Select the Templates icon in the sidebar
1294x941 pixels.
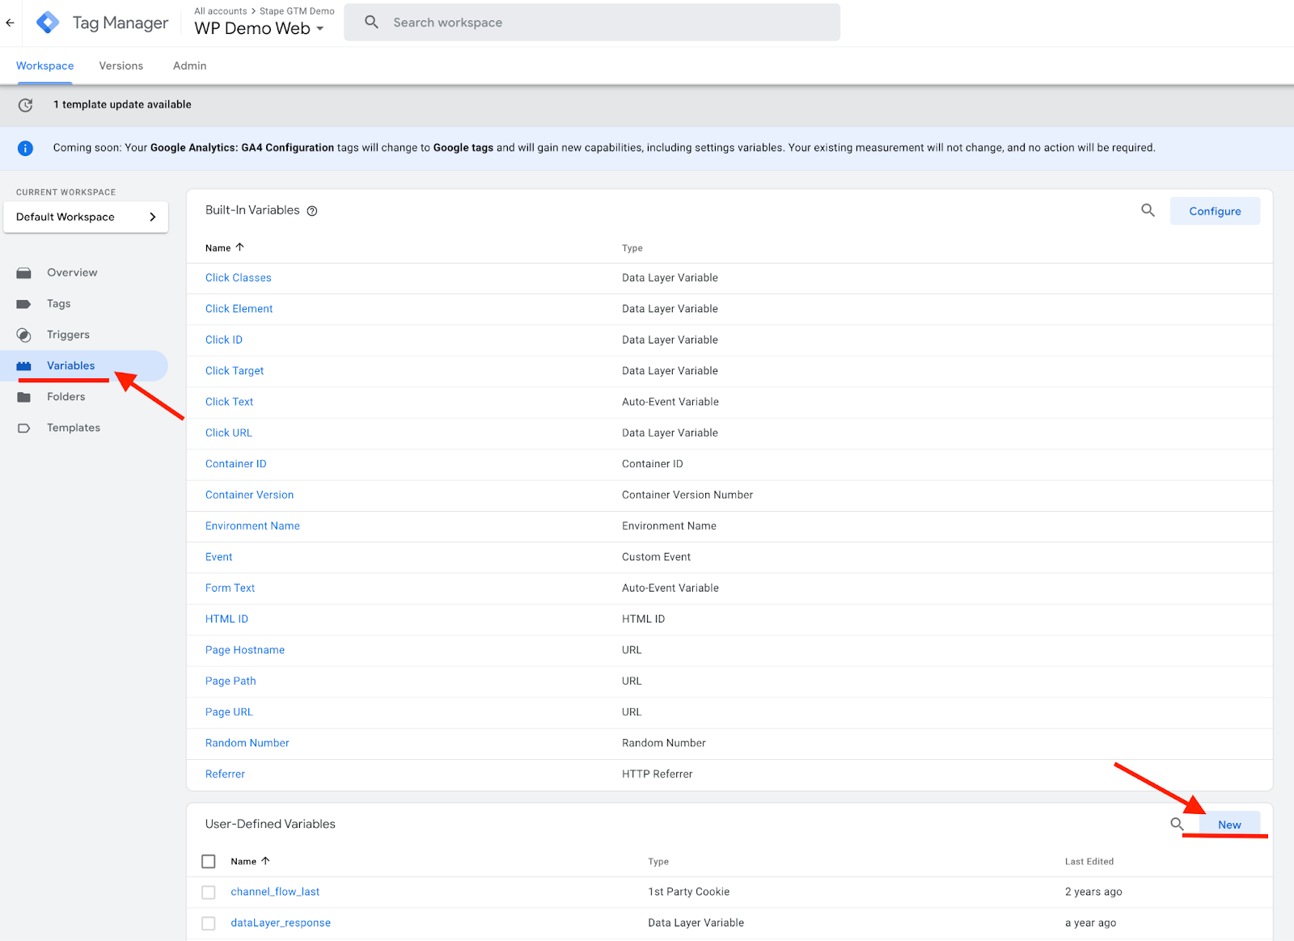[24, 428]
